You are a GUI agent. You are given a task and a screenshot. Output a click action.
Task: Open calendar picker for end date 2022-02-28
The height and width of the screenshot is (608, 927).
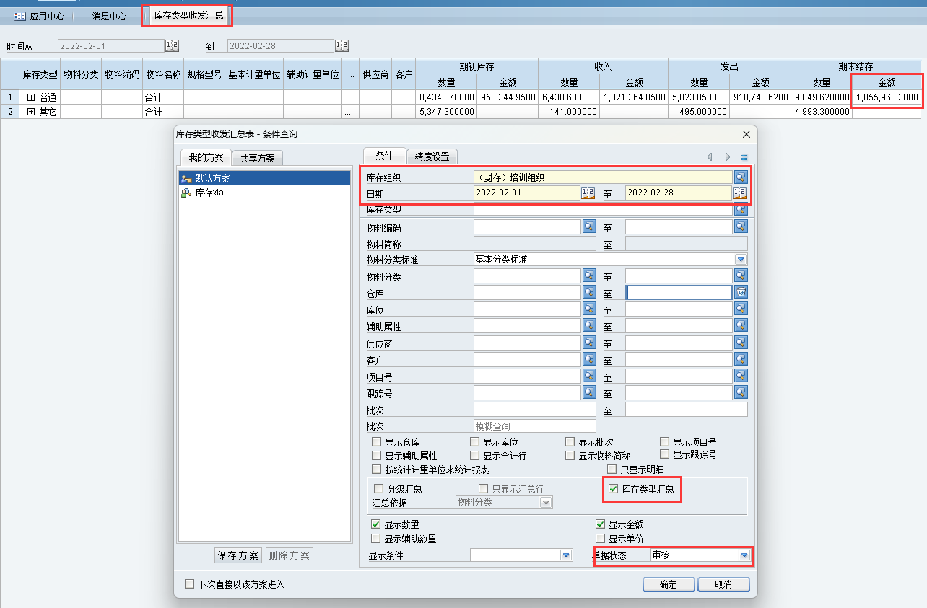coord(739,193)
